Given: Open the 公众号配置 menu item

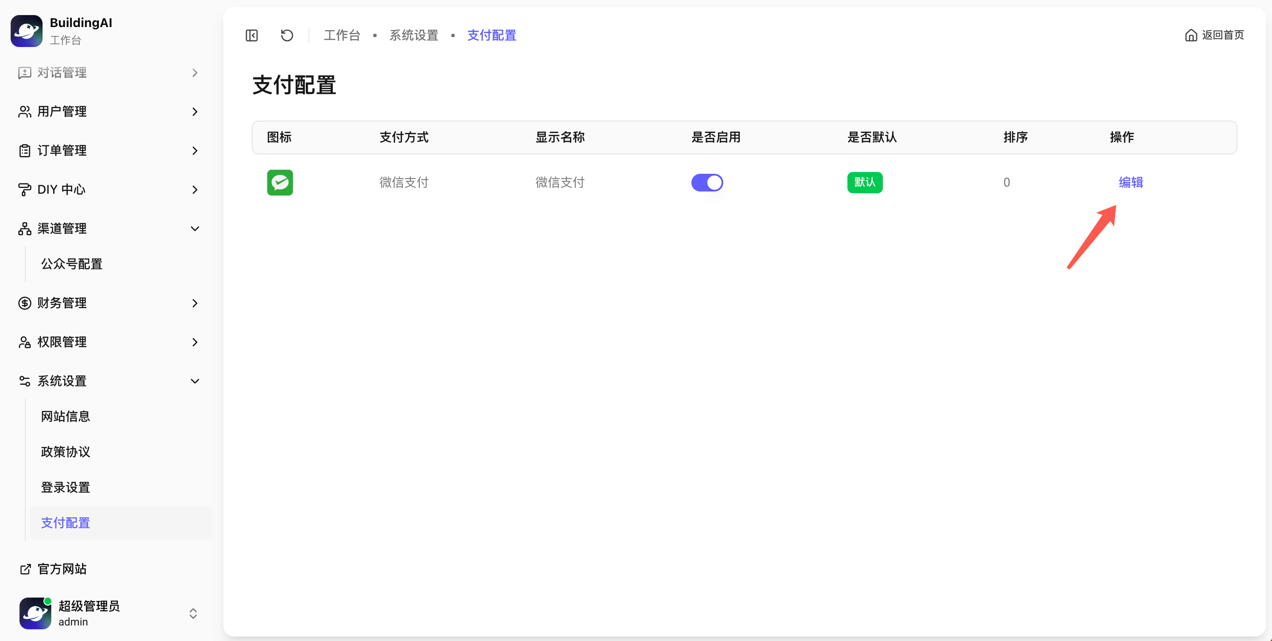Looking at the screenshot, I should tap(72, 264).
